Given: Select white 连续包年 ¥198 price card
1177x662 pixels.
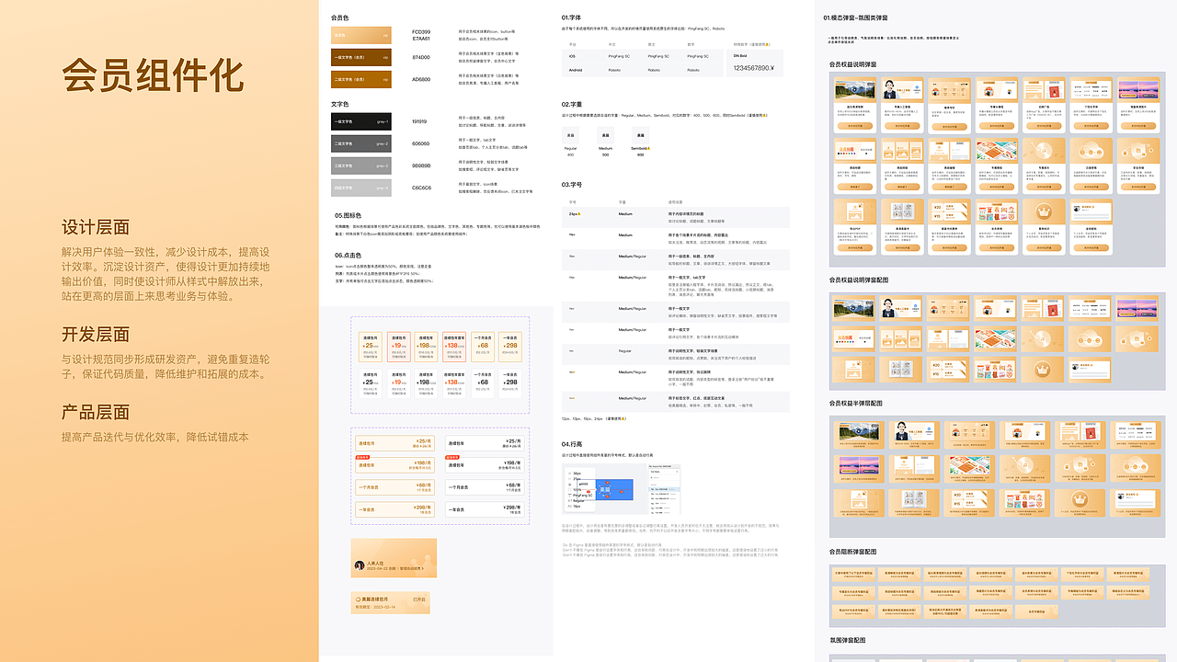Looking at the screenshot, I should pos(426,383).
